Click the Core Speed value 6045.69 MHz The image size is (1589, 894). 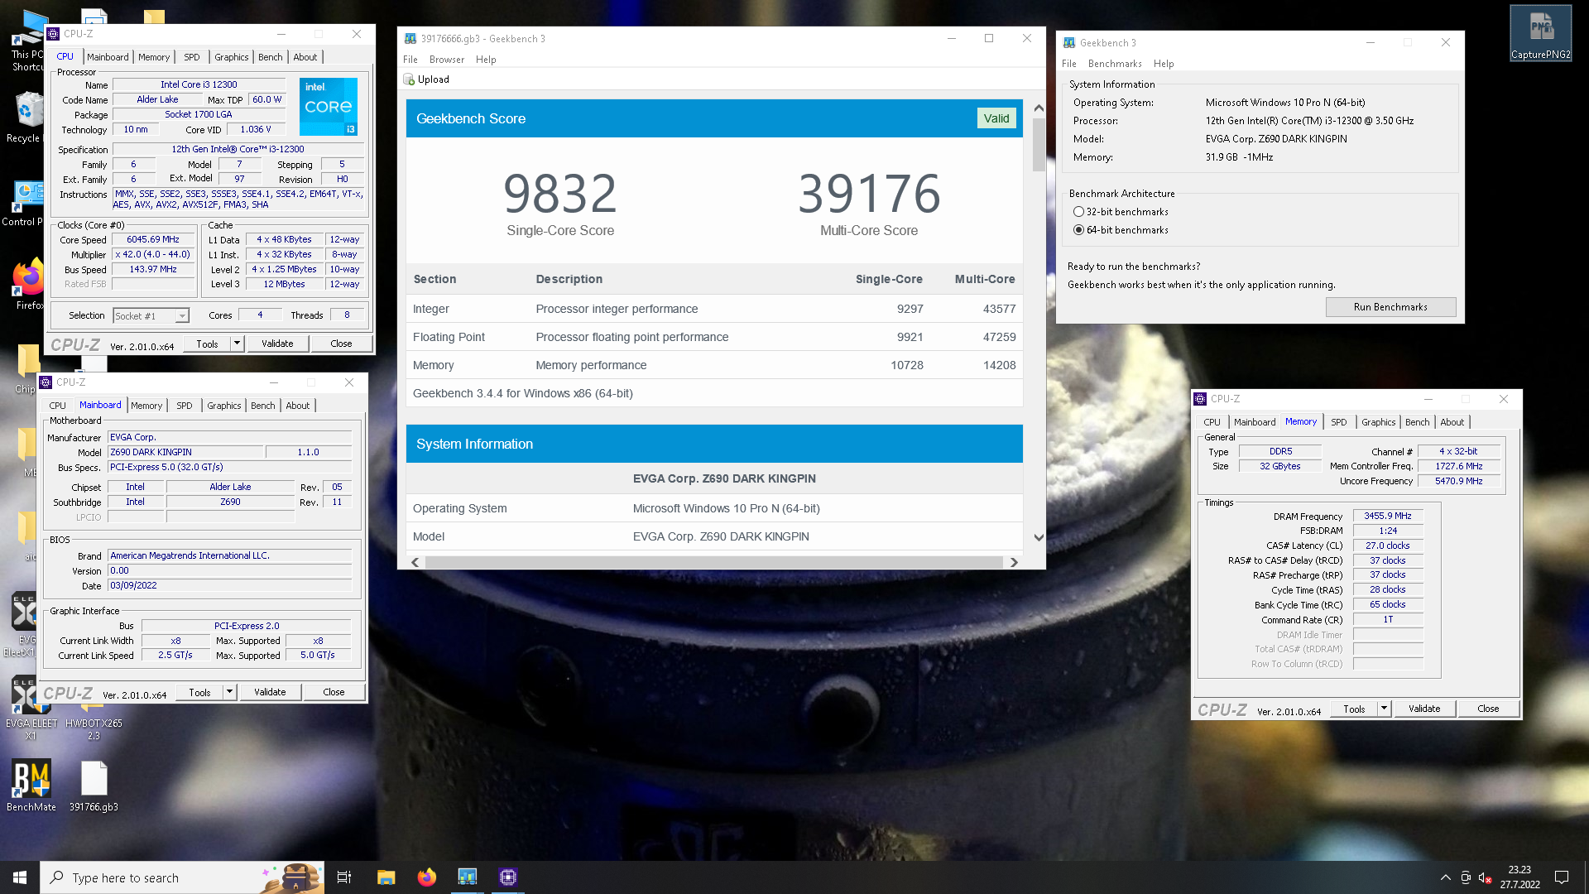153,239
